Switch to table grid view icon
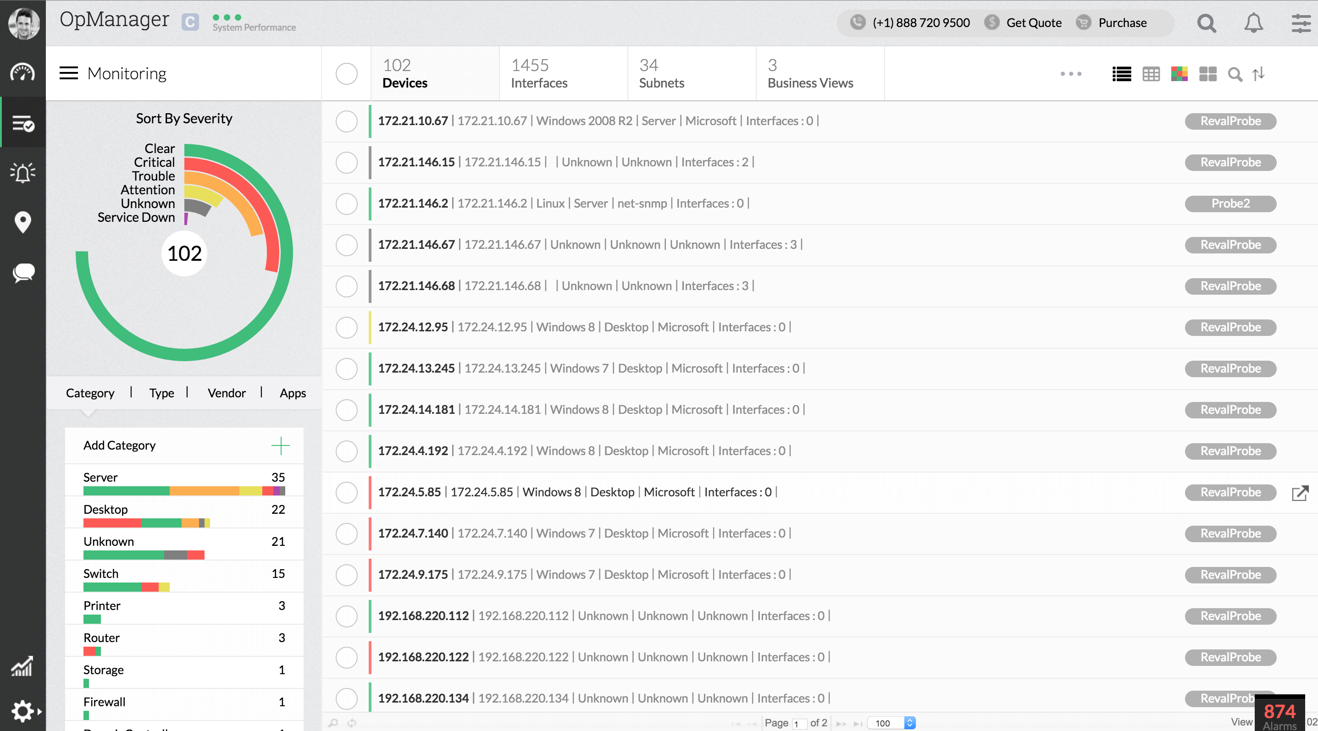This screenshot has width=1318, height=731. coord(1151,74)
